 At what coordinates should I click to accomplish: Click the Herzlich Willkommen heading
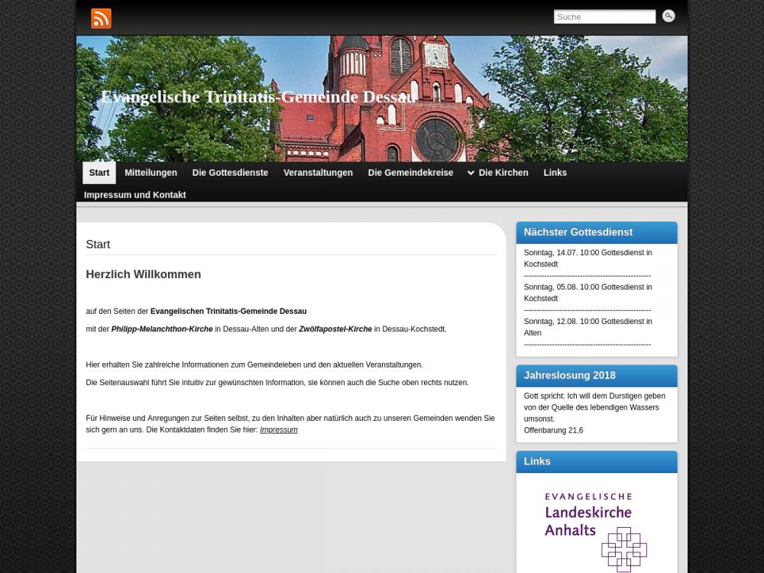tap(144, 274)
